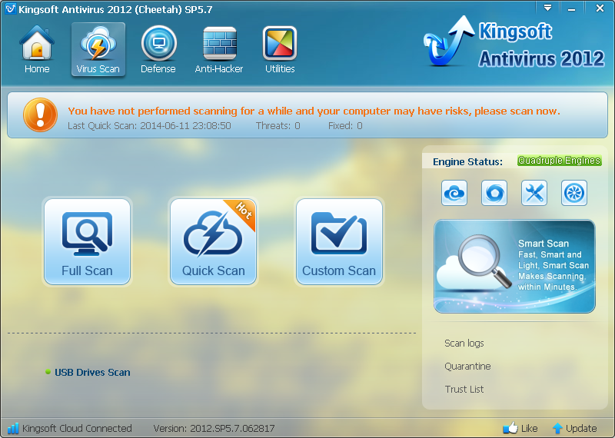The image size is (615, 438).
Task: Select the wrench and screwdriver engine icon
Action: coord(534,193)
